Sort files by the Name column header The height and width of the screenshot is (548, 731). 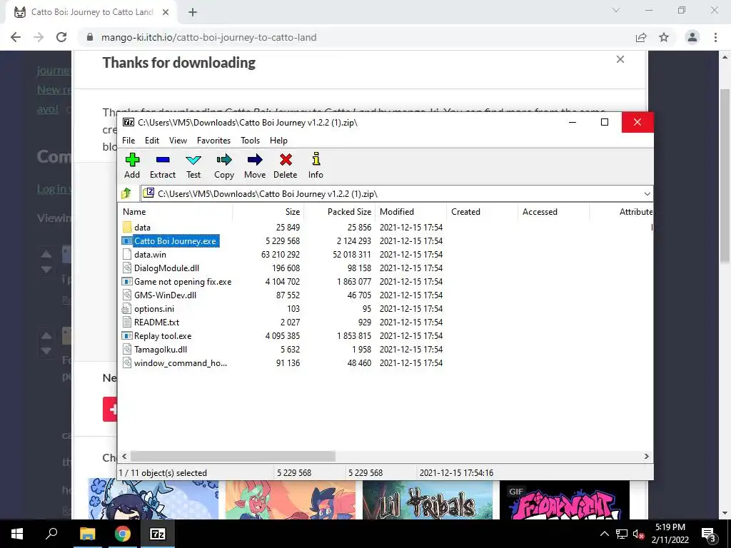[176, 211]
